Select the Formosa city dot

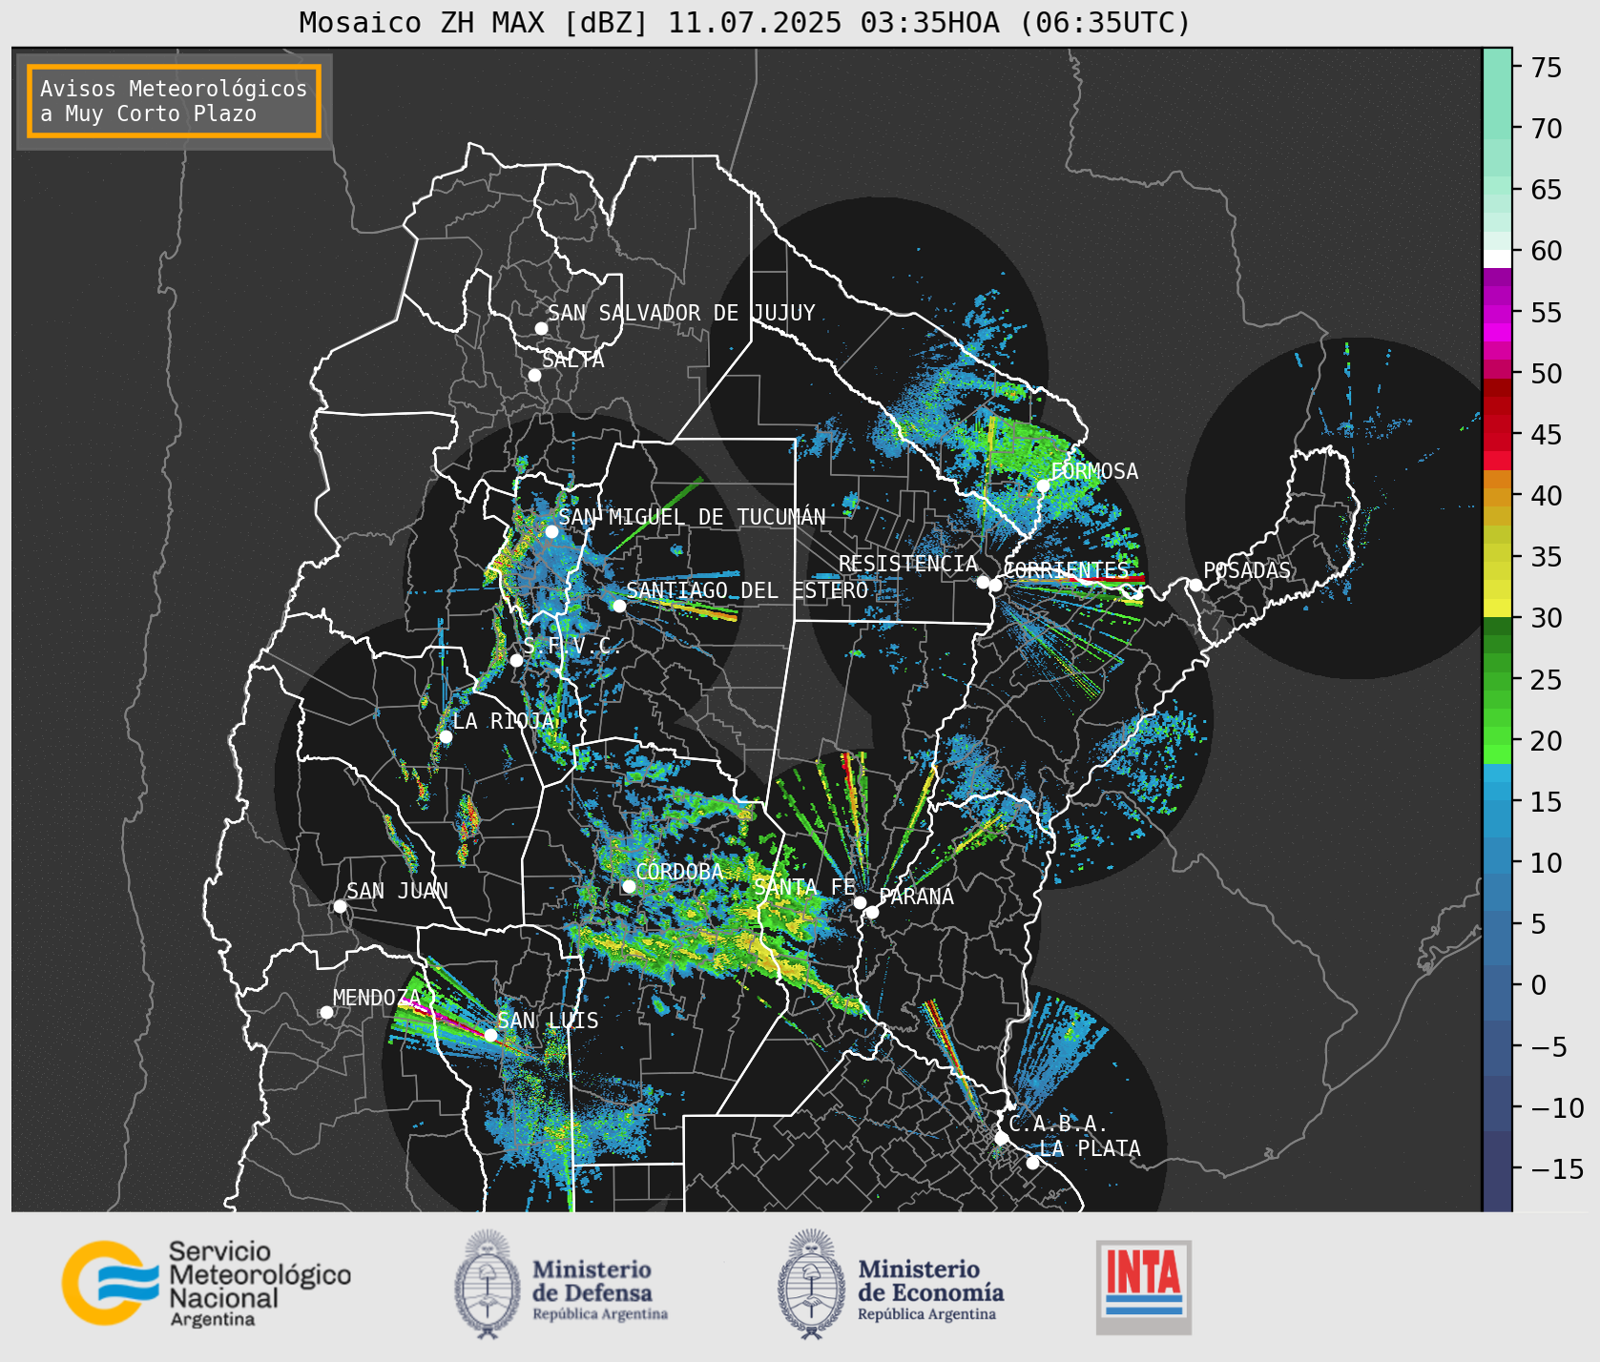(x=1044, y=485)
